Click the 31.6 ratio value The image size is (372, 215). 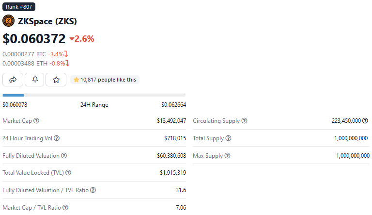coord(181,190)
